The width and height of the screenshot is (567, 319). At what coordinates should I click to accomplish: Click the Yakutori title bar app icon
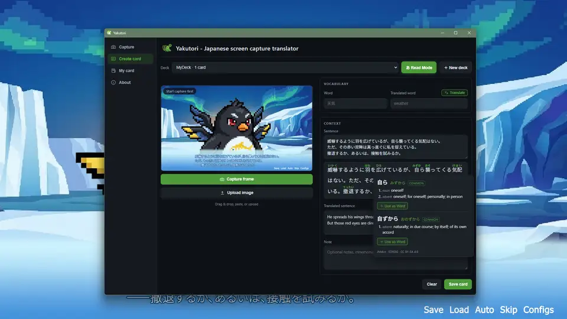[x=109, y=32]
